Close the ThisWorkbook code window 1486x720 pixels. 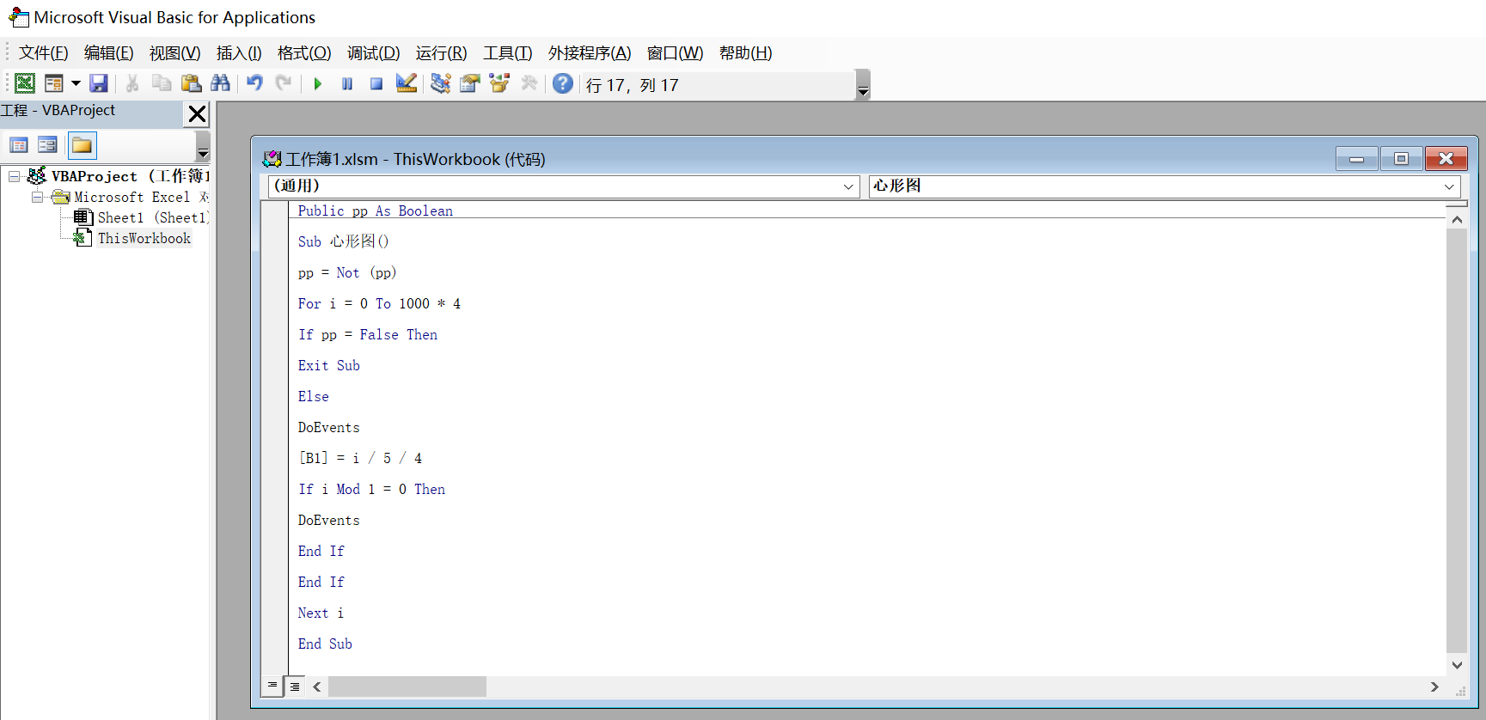1446,159
